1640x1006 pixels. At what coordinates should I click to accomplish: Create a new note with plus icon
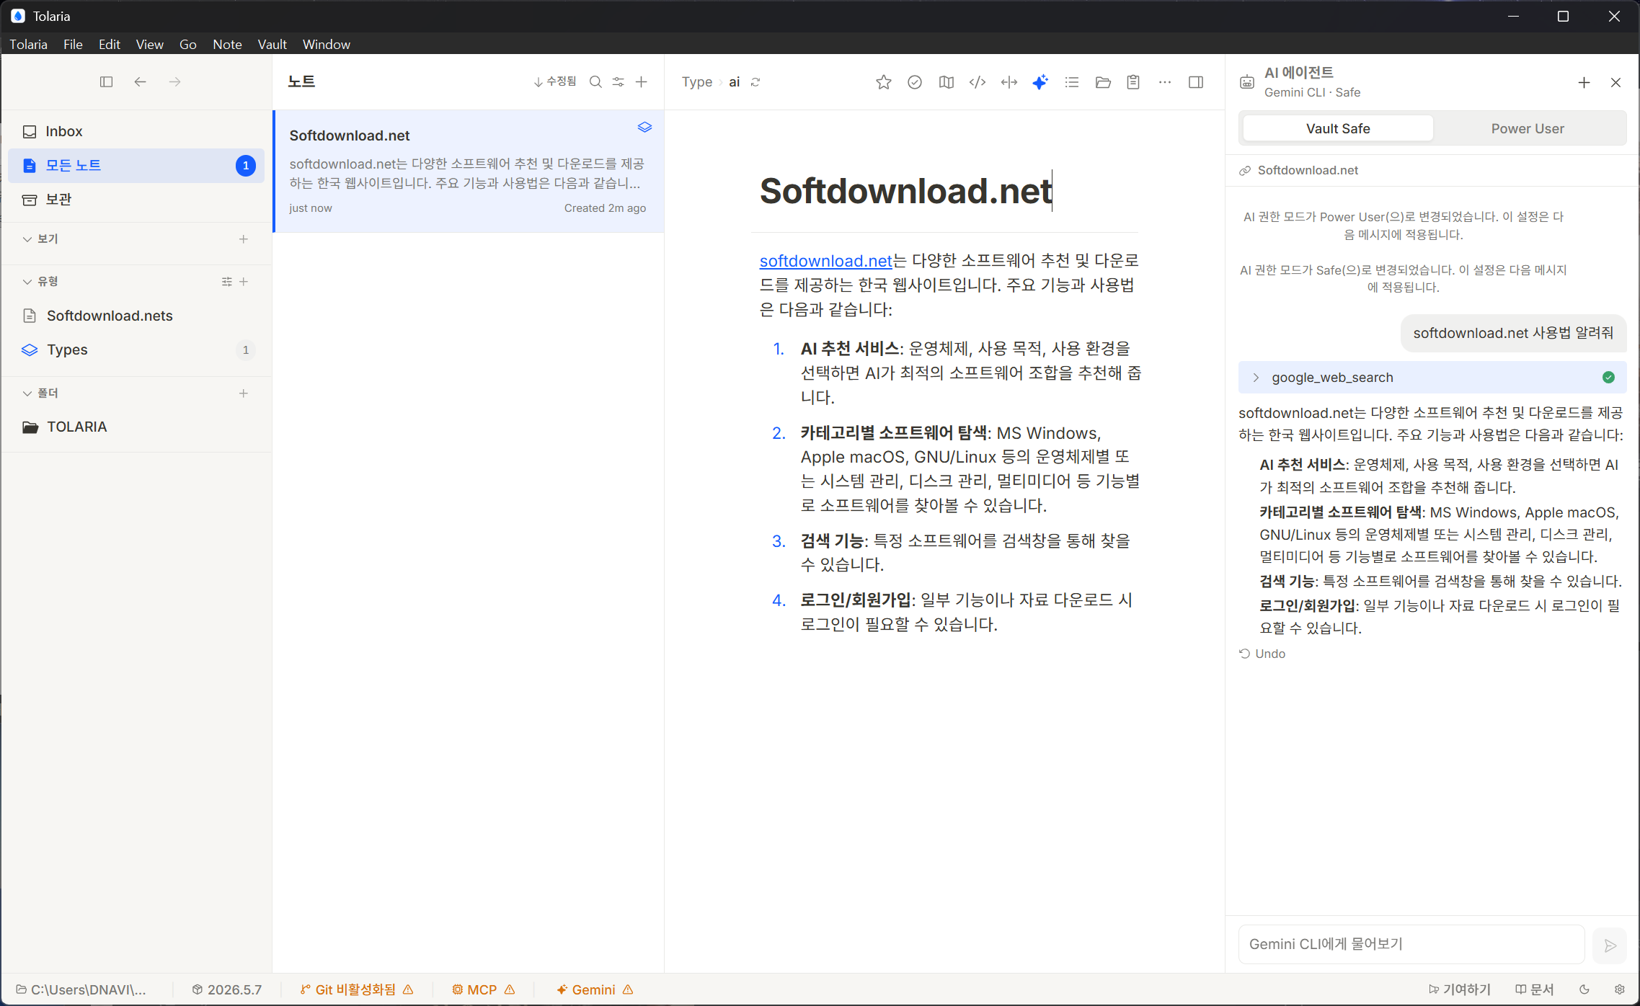tap(642, 81)
